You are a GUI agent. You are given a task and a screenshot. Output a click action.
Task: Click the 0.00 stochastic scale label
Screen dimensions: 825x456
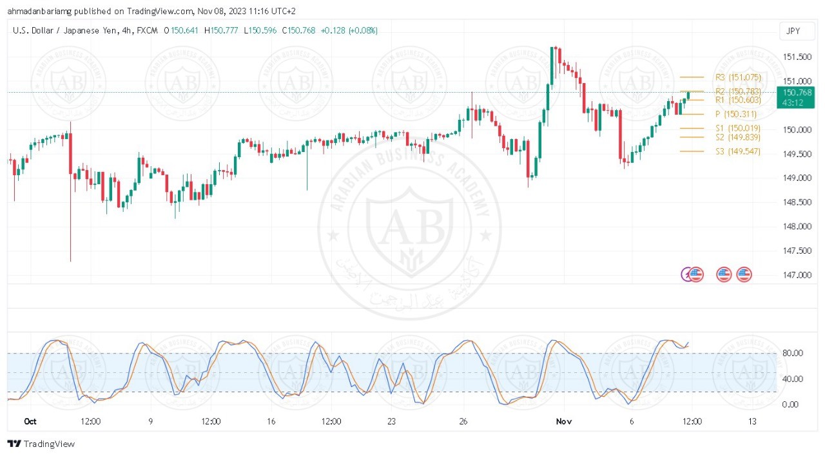(790, 404)
